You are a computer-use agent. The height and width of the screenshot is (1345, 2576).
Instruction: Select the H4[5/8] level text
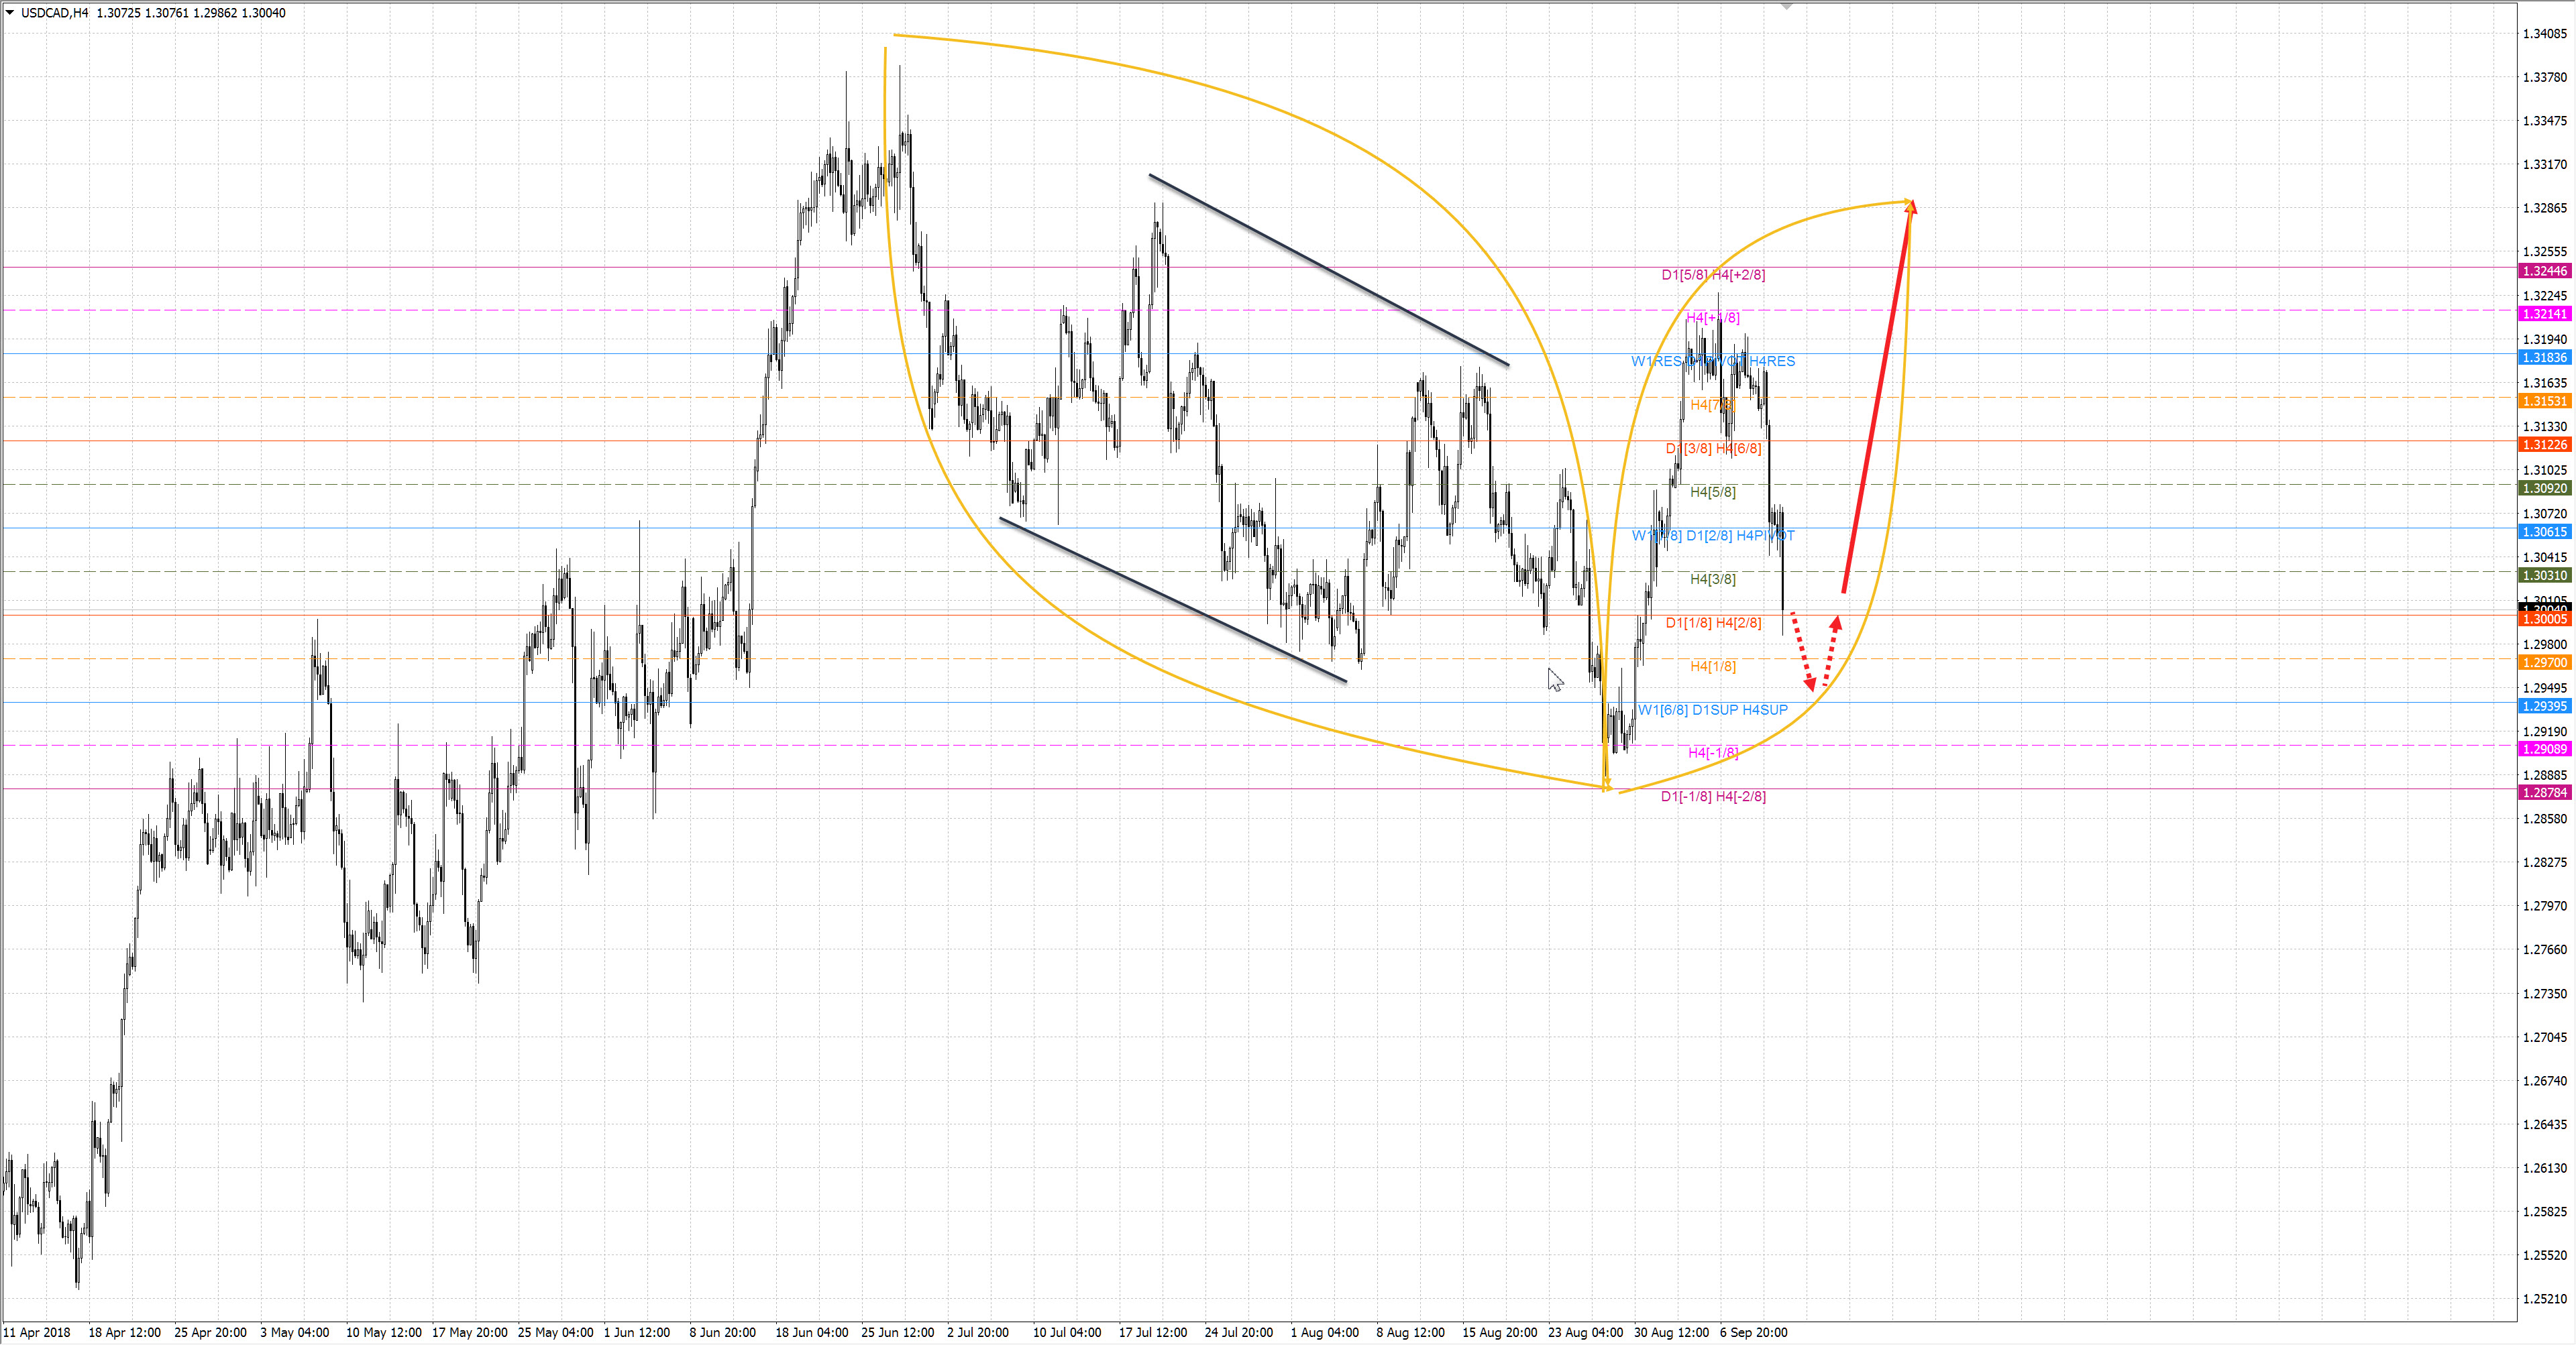[1712, 491]
